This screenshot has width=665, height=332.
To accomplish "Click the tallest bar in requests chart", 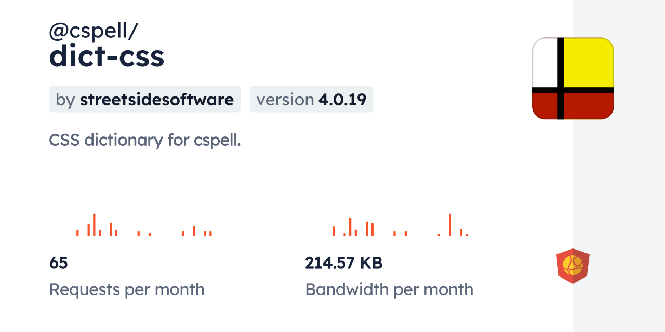I will point(94,225).
